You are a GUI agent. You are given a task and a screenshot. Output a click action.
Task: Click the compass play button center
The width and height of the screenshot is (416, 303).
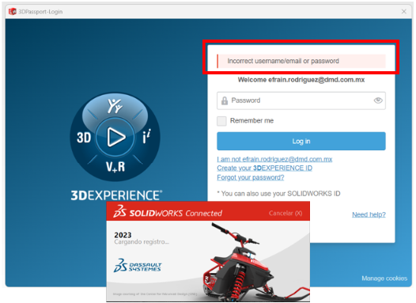point(115,137)
